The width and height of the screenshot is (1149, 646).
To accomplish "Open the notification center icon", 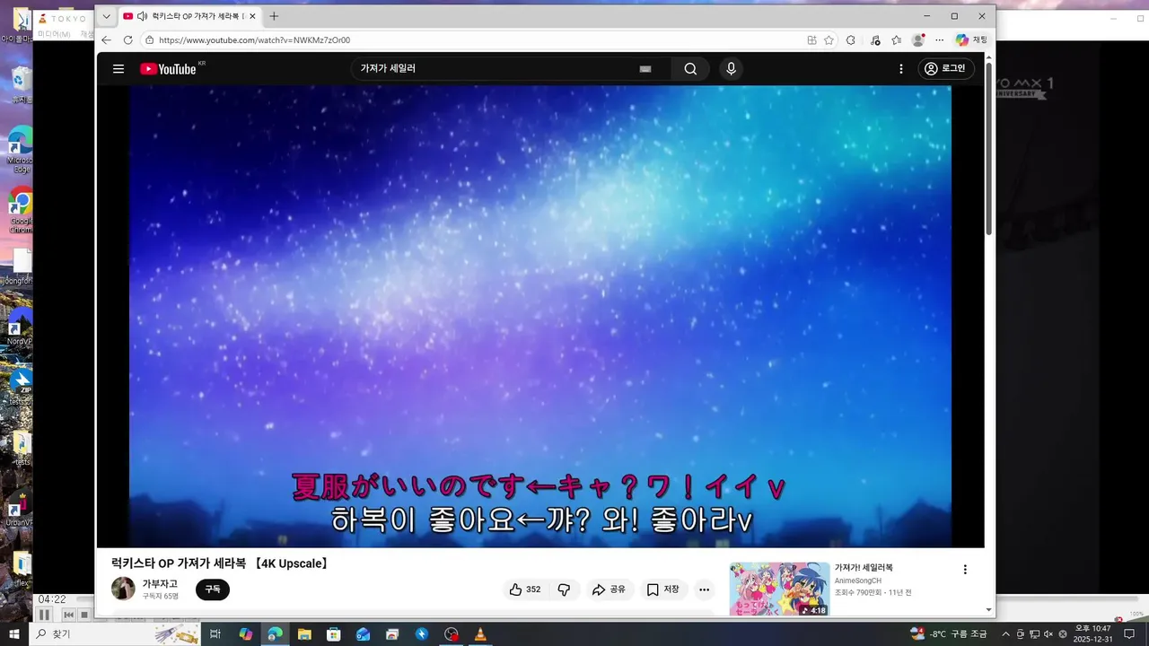I will coord(1129,634).
